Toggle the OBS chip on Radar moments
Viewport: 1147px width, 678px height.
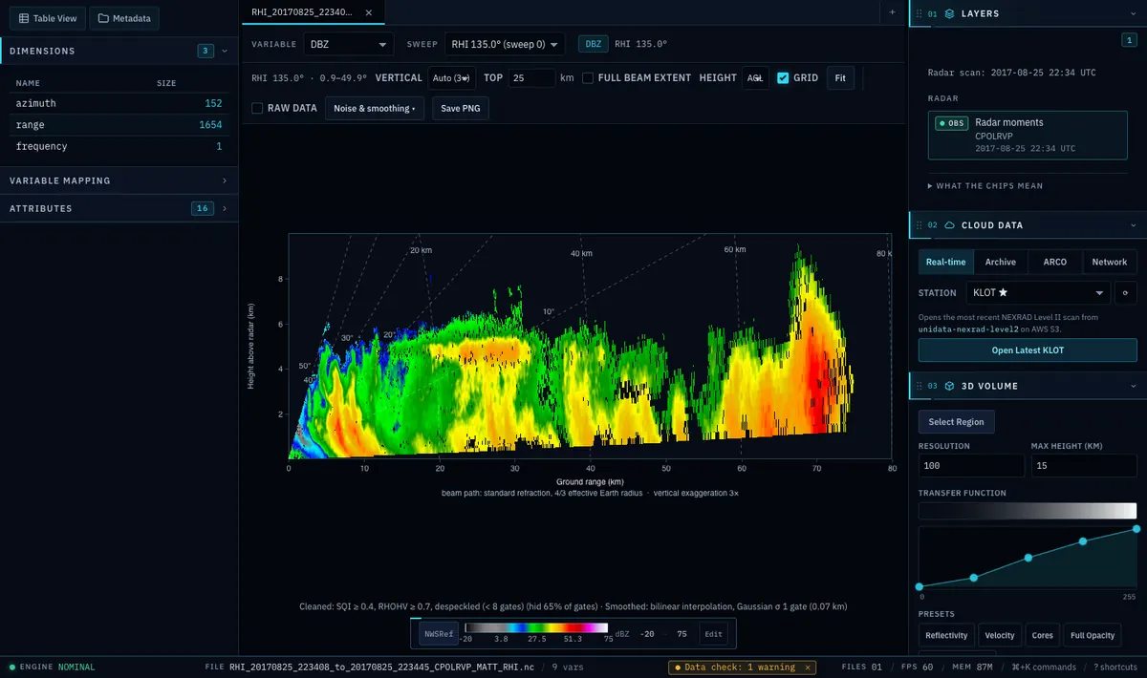coord(951,123)
